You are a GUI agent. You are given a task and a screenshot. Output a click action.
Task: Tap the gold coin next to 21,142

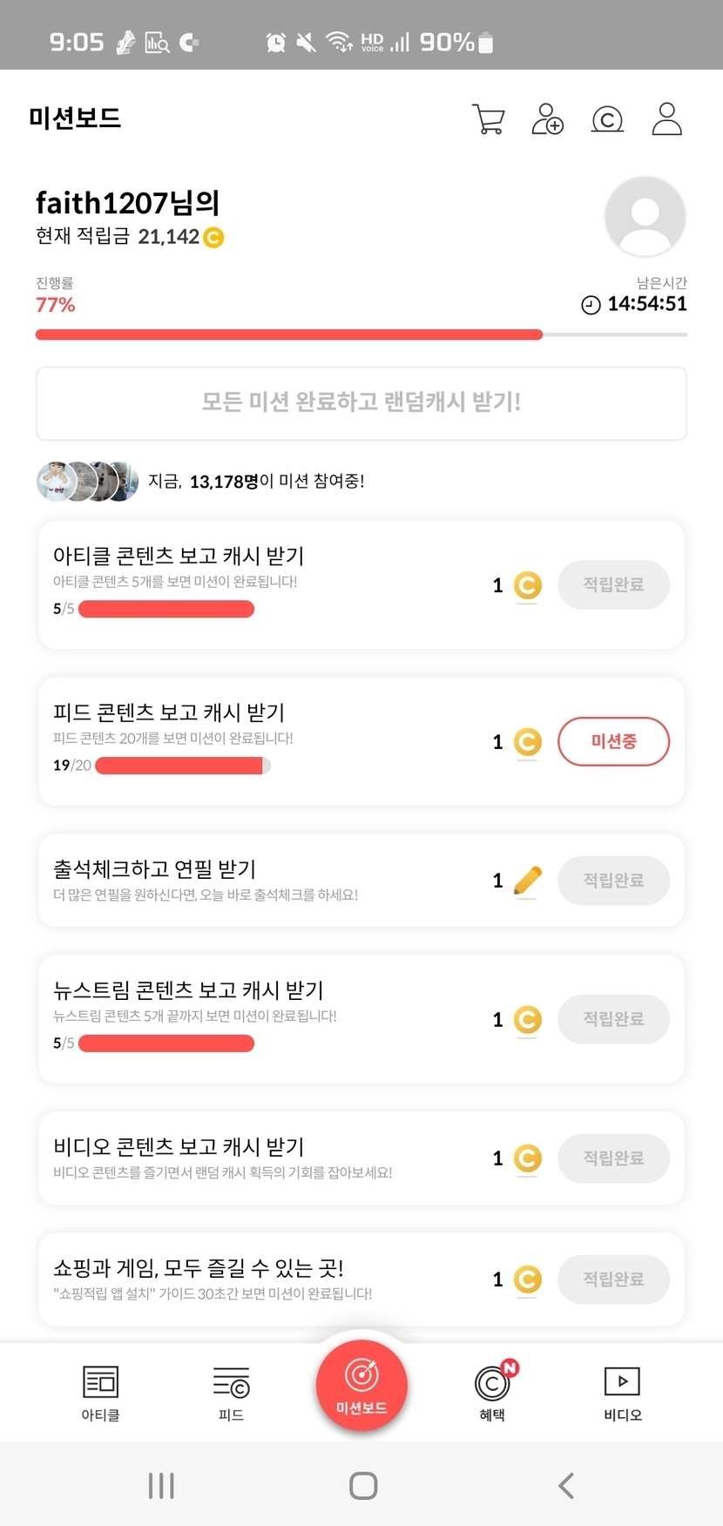tap(213, 237)
